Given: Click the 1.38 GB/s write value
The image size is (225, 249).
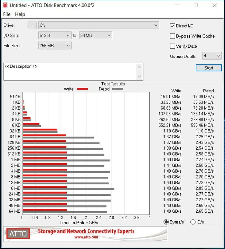Looking at the screenshot, I should pos(172,148).
